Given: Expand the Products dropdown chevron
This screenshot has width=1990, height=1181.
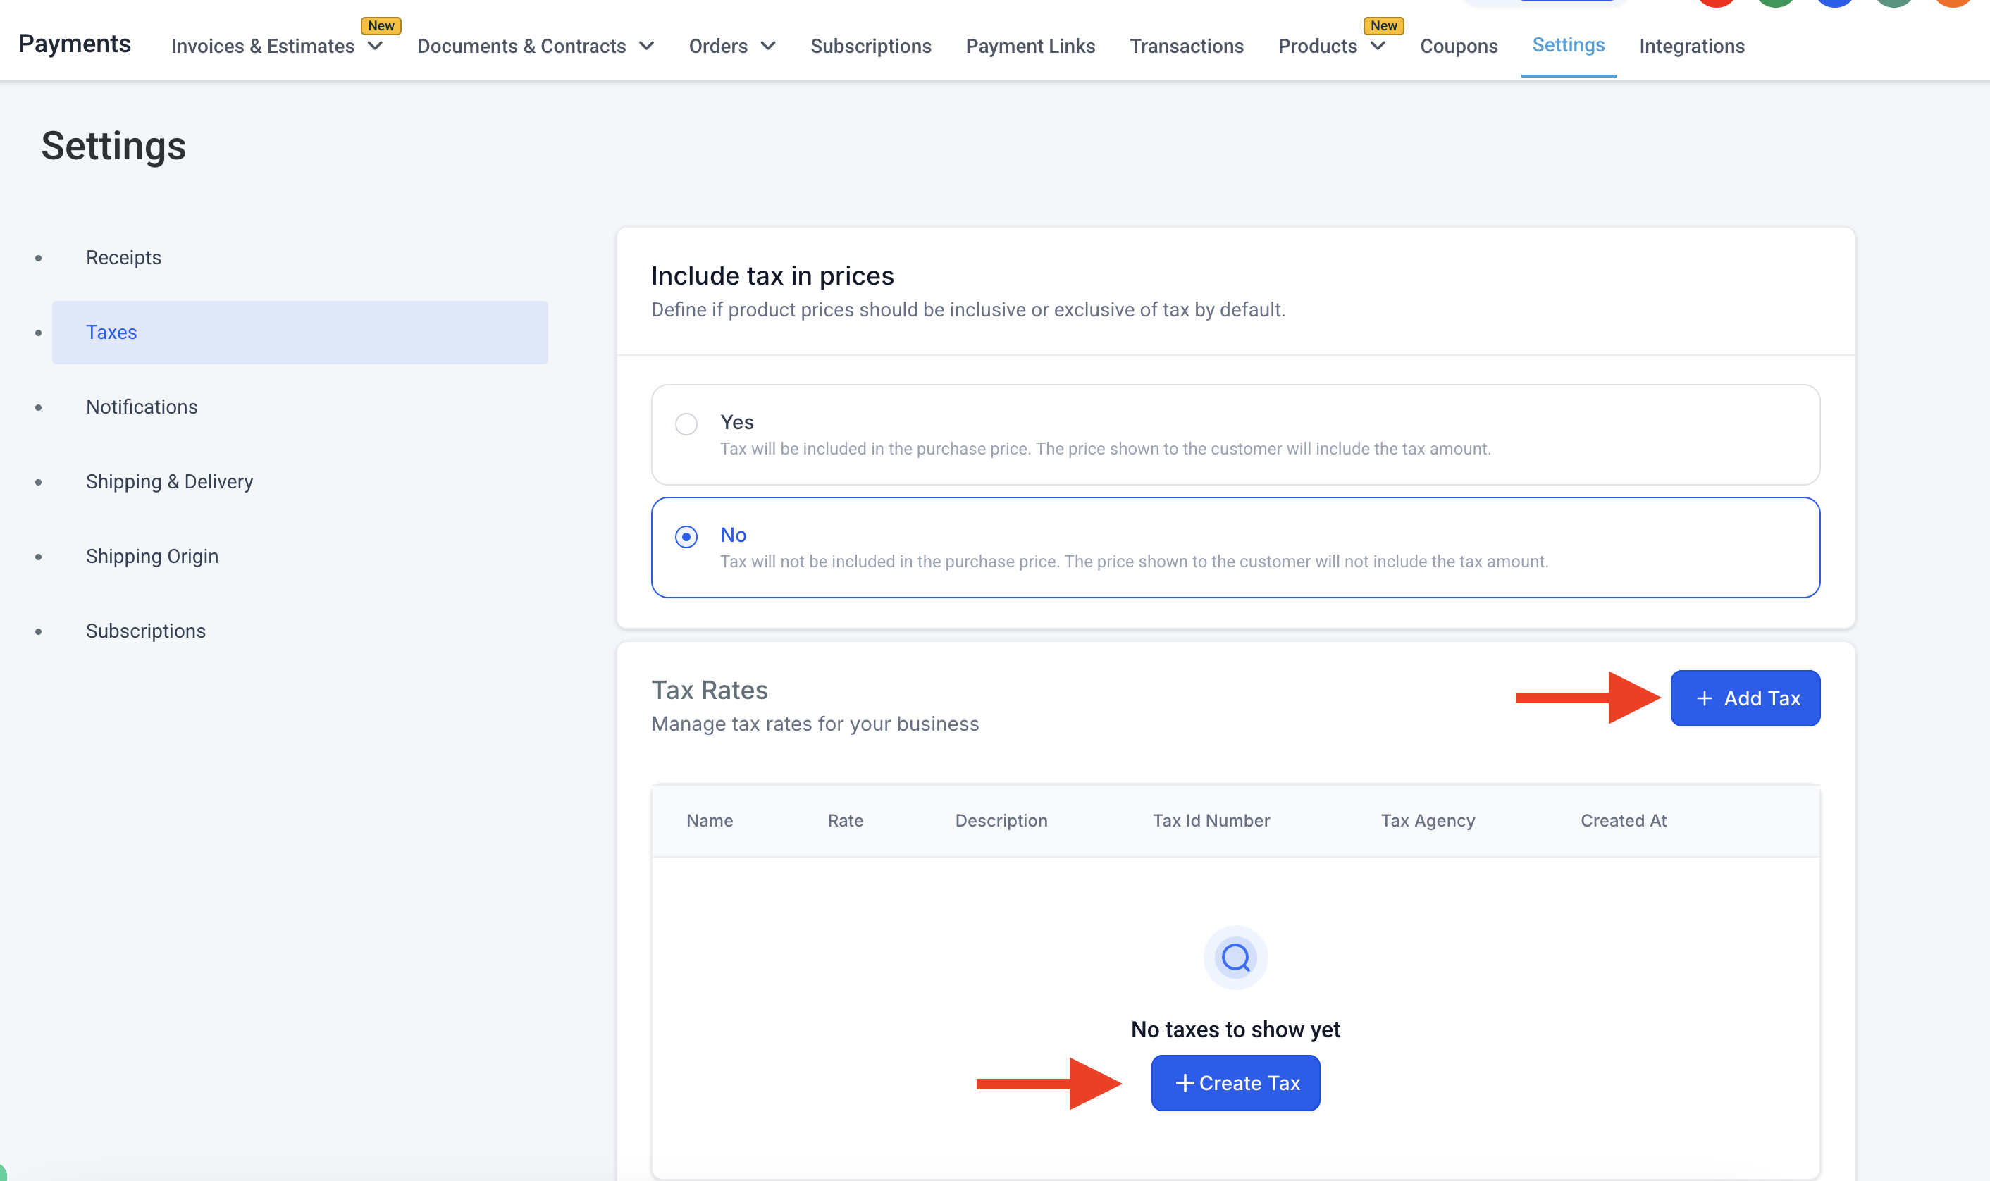Looking at the screenshot, I should click(1378, 47).
